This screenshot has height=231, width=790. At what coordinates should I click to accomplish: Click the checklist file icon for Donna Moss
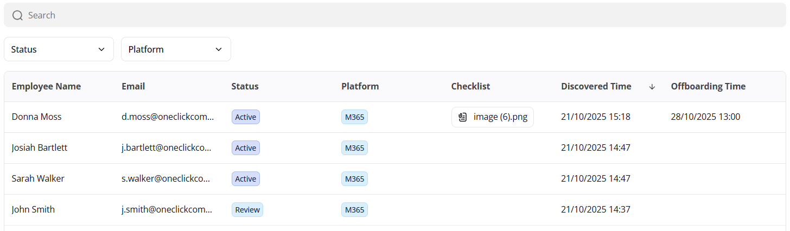click(463, 117)
